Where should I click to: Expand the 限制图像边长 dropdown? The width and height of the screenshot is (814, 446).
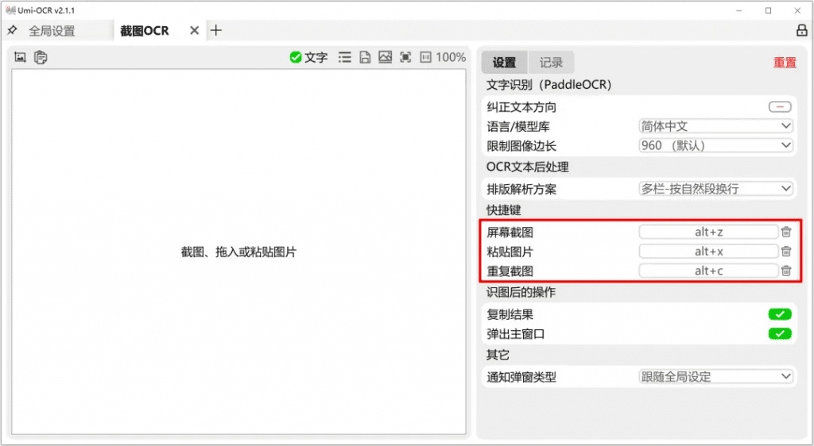click(715, 146)
